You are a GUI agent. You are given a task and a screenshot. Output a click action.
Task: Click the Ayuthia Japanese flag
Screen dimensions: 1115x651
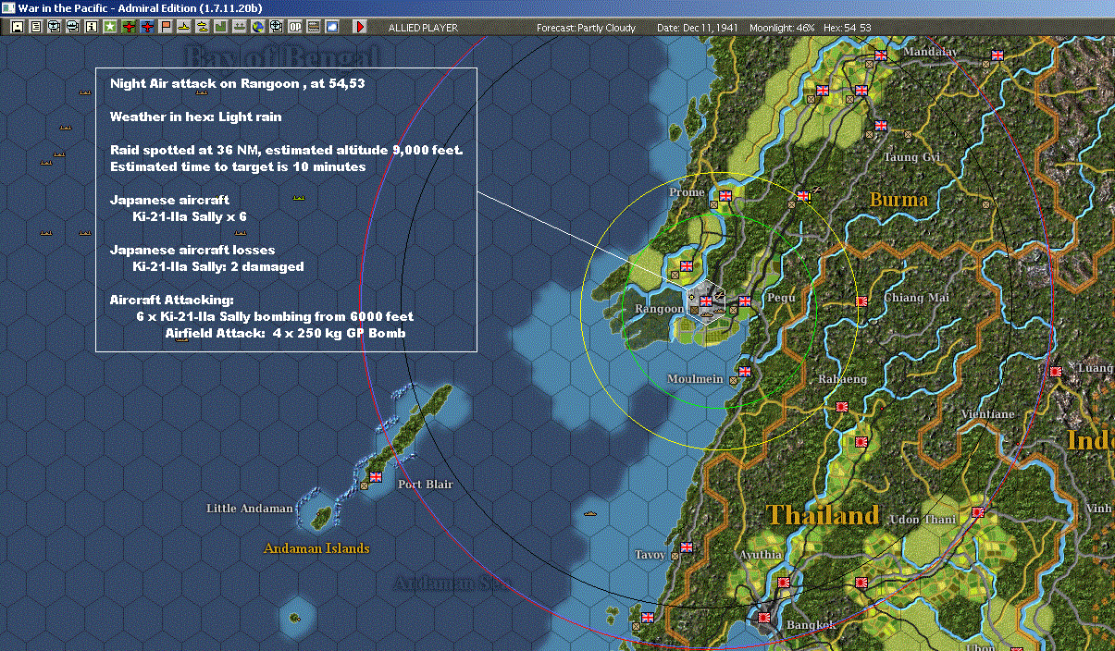(784, 583)
